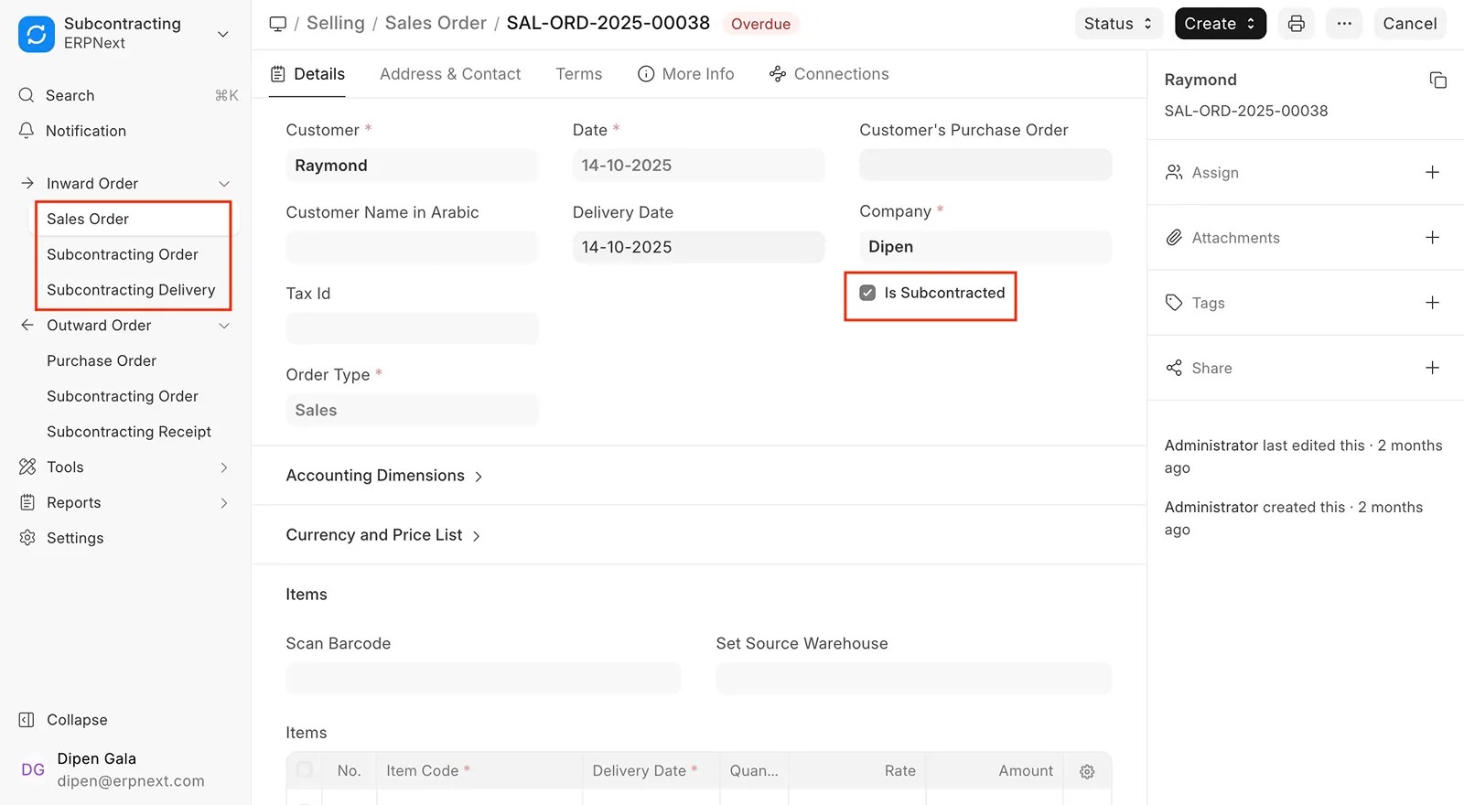
Task: Click the desktop home icon in breadcrumb
Action: (278, 24)
